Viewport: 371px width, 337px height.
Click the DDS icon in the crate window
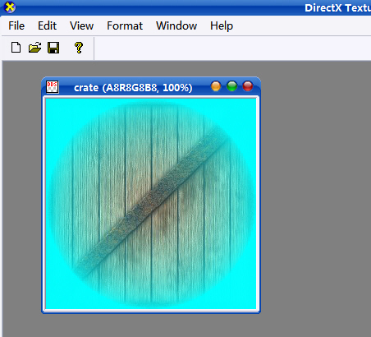tap(52, 87)
